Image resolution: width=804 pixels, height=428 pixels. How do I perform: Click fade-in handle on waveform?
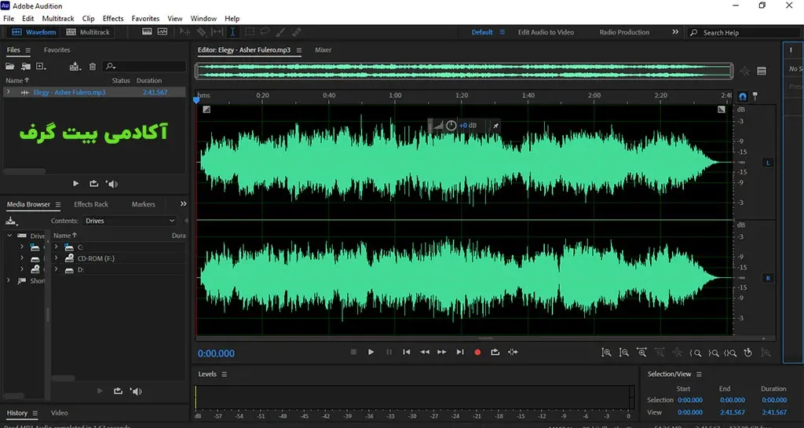click(x=206, y=109)
